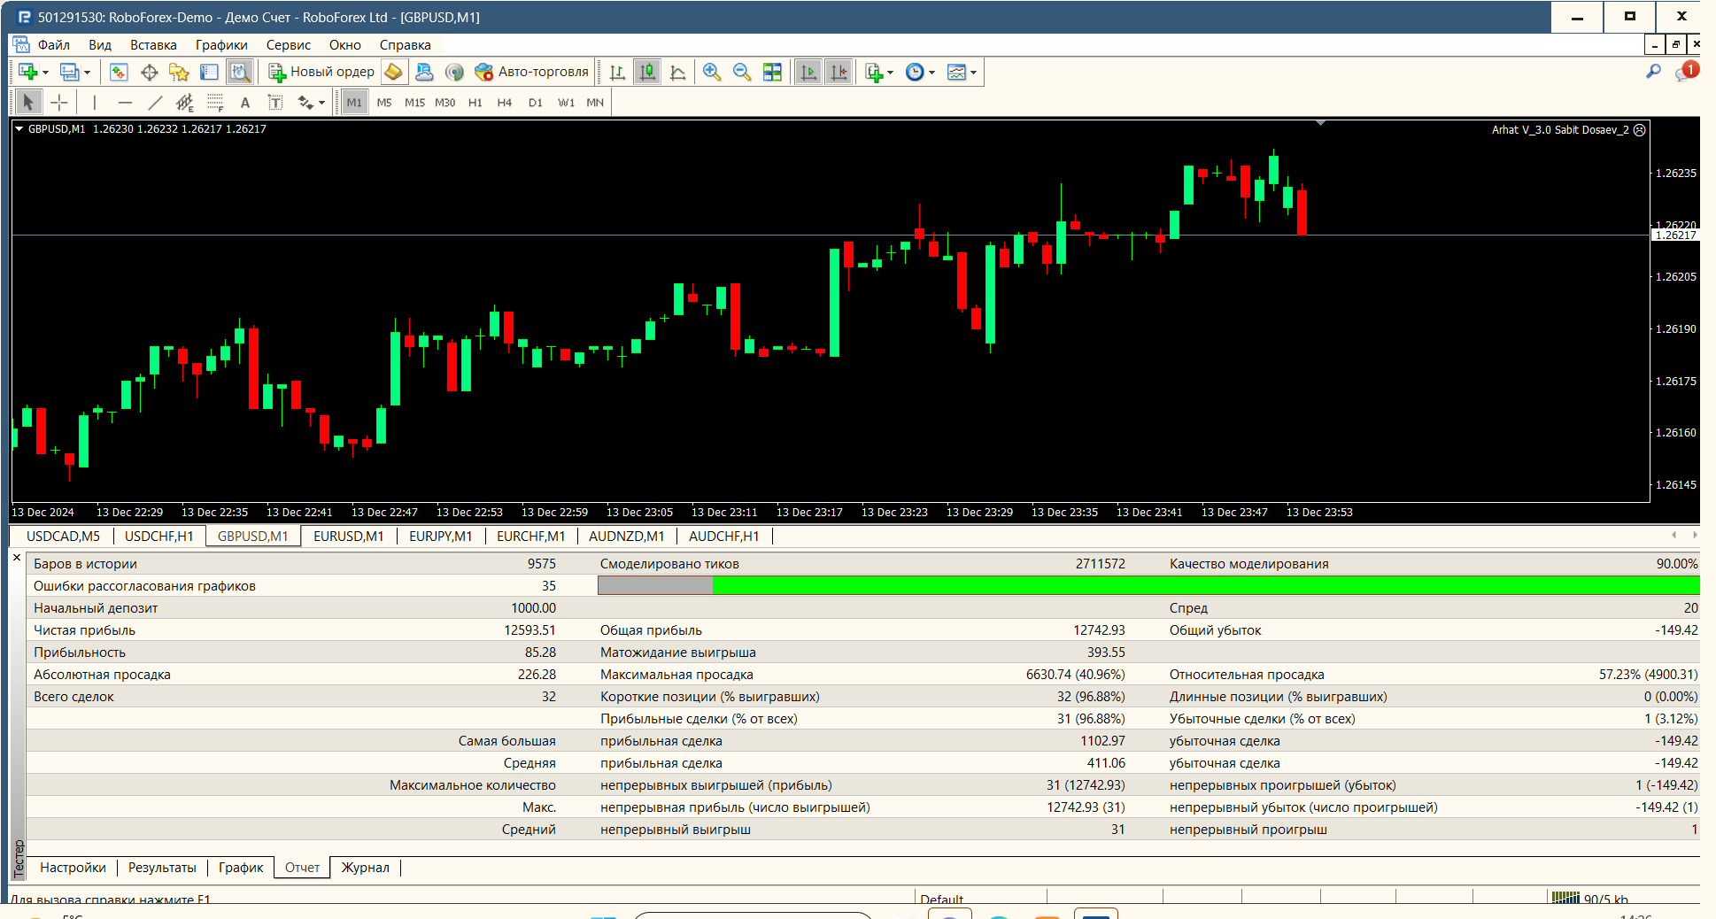Select the text 'A' tool
The image size is (1716, 919).
click(x=245, y=103)
